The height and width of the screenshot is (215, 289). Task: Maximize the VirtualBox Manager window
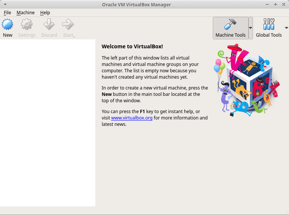click(x=275, y=4)
